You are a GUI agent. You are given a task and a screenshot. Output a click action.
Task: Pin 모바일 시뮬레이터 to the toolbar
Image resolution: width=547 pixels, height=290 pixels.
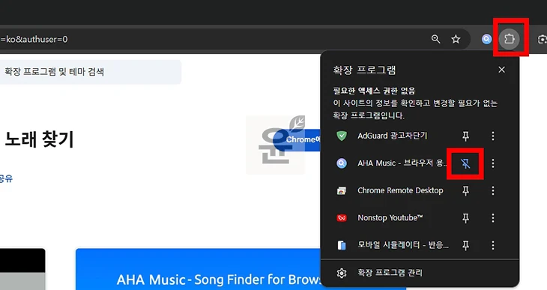[x=466, y=245]
